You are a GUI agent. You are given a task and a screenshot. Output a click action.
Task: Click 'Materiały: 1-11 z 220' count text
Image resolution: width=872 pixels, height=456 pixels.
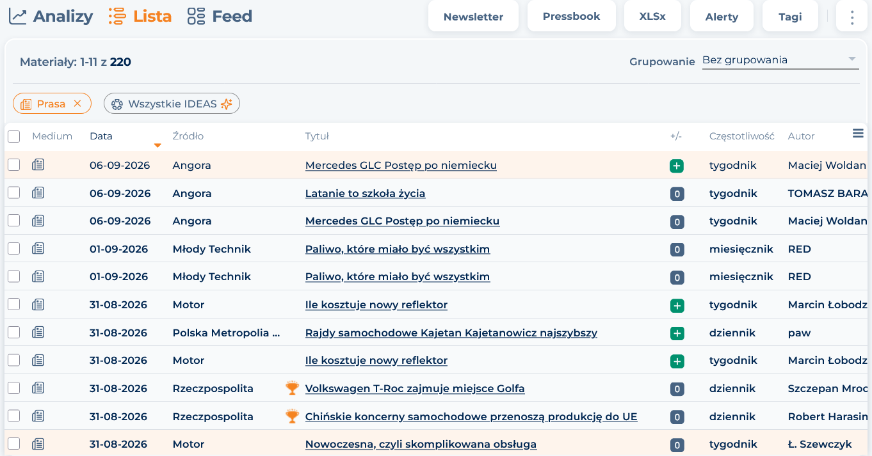coord(76,62)
